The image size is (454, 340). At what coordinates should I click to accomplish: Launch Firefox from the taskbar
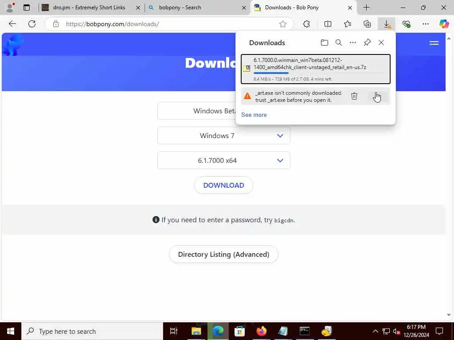coord(261,331)
